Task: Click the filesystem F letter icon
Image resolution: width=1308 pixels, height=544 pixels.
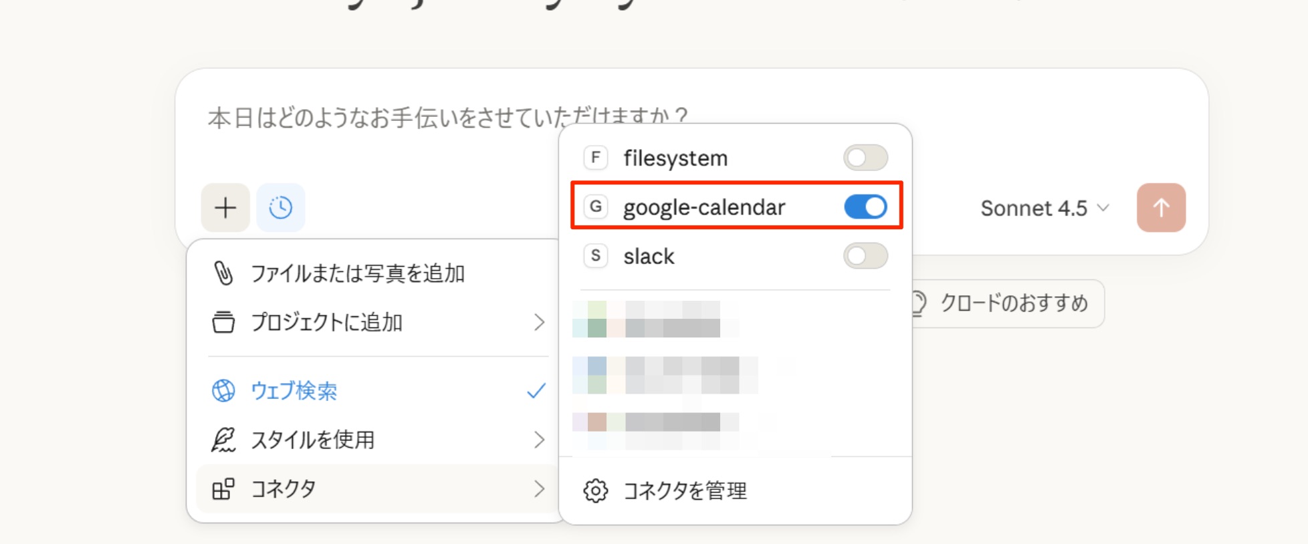Action: click(x=595, y=158)
